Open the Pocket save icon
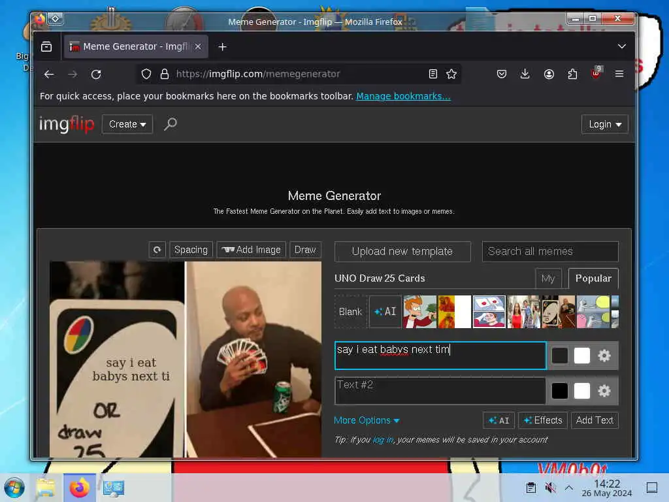Image resolution: width=669 pixels, height=502 pixels. click(x=502, y=75)
